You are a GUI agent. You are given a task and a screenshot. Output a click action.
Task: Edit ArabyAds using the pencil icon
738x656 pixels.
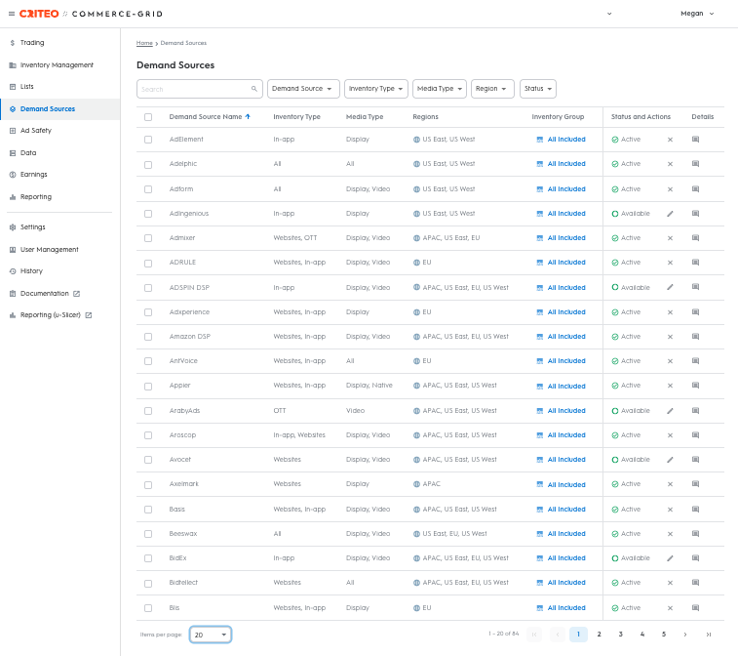(670, 410)
